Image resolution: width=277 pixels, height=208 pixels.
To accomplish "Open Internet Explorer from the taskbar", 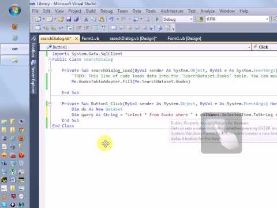I will 14,38.
